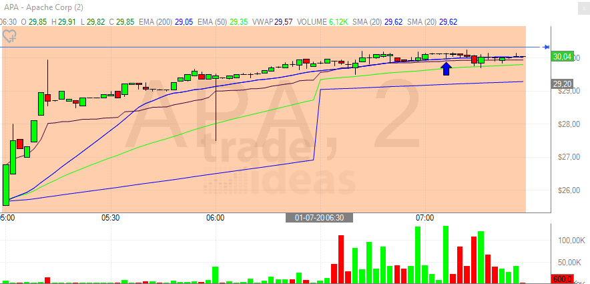590x284 pixels.
Task: Click the gray 29,20 price tag
Action: 562,84
